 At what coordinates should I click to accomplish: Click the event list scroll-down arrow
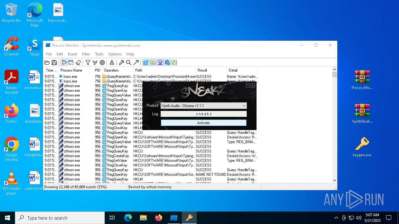click(334, 180)
